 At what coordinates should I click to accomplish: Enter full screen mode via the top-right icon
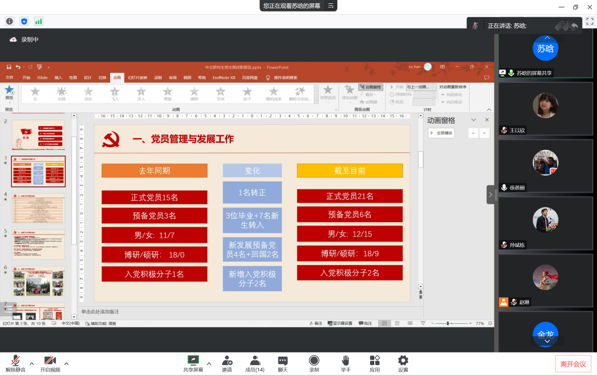click(x=589, y=21)
